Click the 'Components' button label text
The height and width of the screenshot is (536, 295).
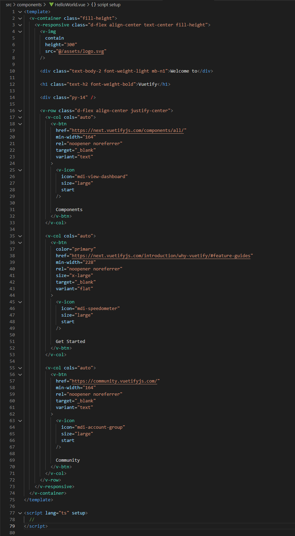point(69,210)
